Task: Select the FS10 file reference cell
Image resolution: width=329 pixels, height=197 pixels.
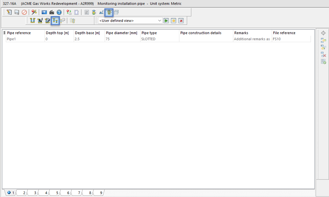Action: pos(291,39)
